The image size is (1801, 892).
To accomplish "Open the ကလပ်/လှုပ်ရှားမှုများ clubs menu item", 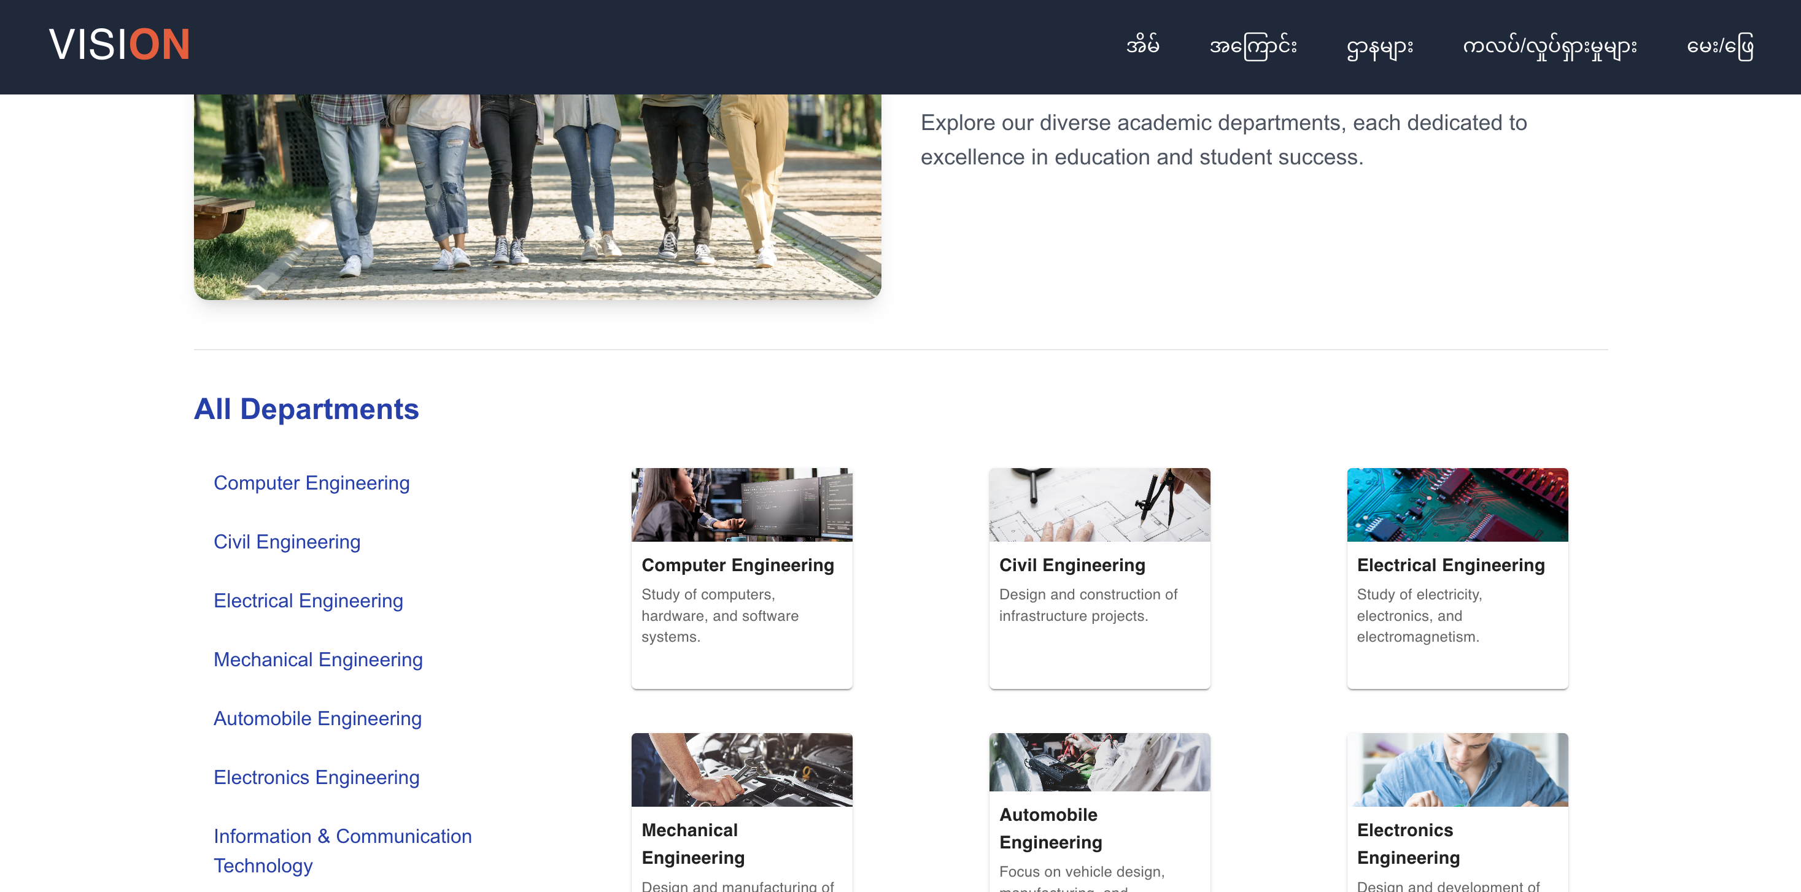I will tap(1549, 46).
